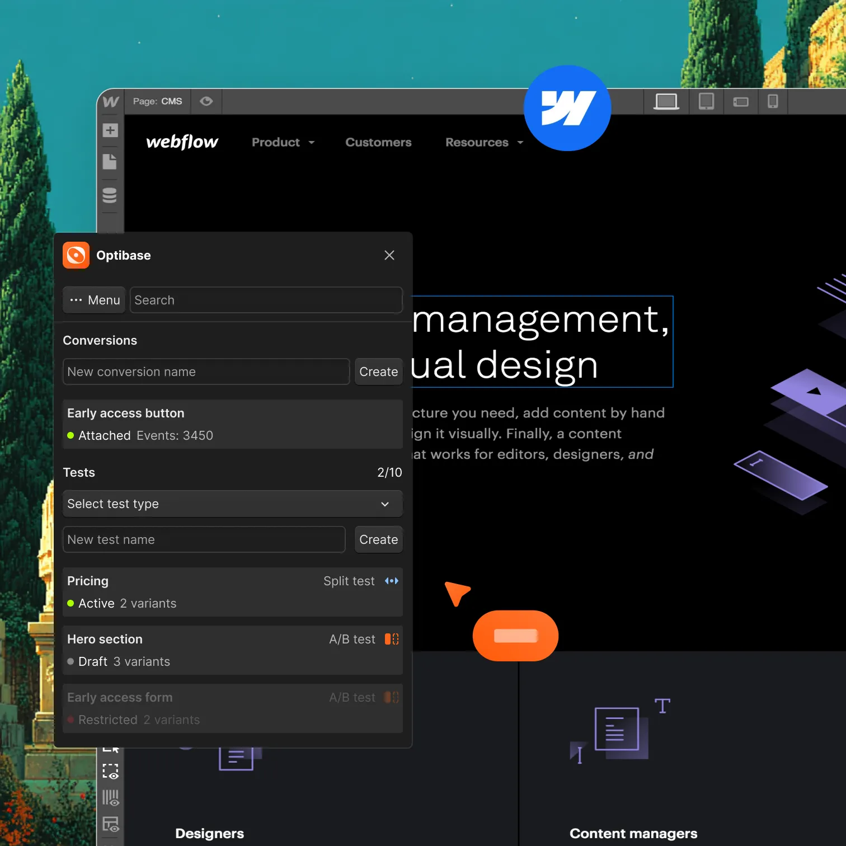
Task: Open the Product nav dropdown
Action: coord(283,142)
